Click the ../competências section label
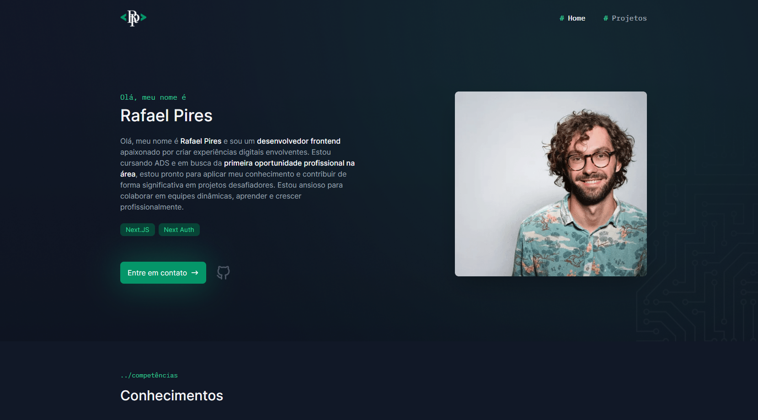 149,375
